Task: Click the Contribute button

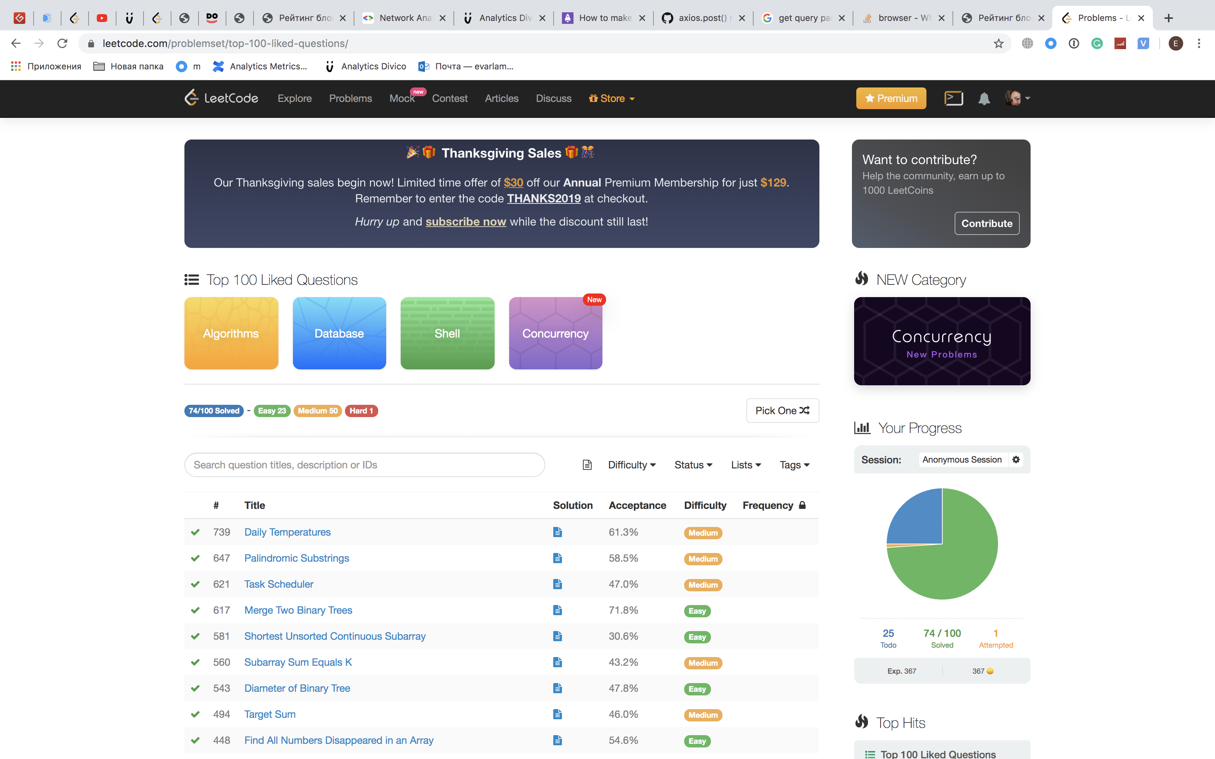Action: point(986,223)
